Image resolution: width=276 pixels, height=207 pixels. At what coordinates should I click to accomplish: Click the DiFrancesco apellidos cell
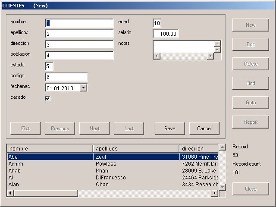coord(136,177)
